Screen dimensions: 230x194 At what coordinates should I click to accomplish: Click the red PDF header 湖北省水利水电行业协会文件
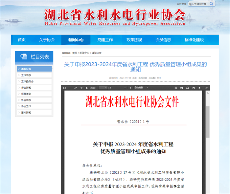pos(132,101)
